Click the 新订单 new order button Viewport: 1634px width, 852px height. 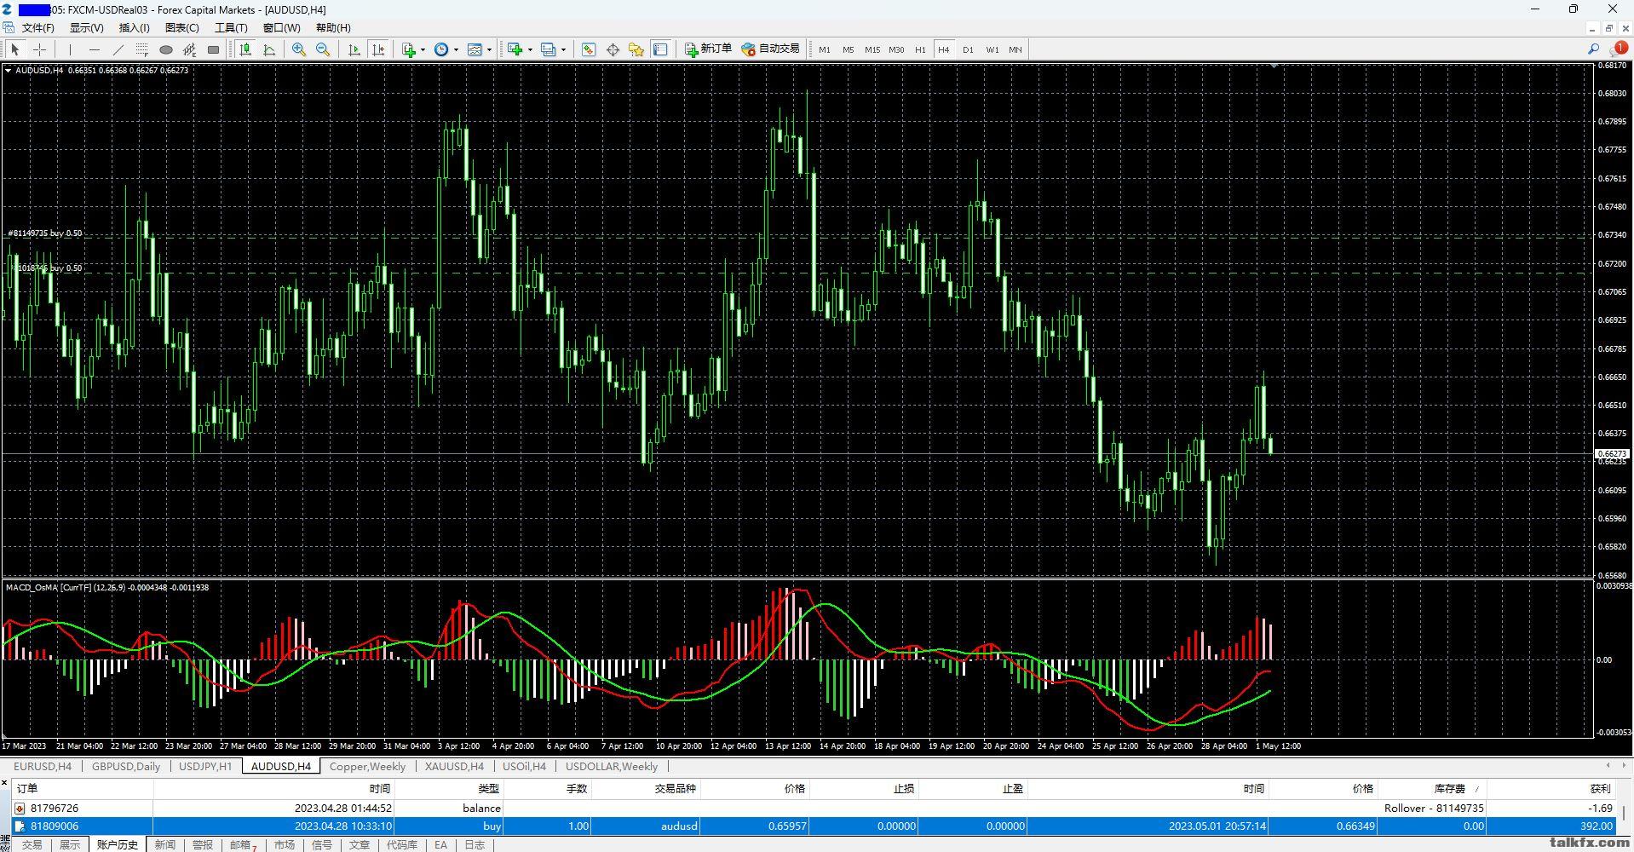(x=708, y=49)
